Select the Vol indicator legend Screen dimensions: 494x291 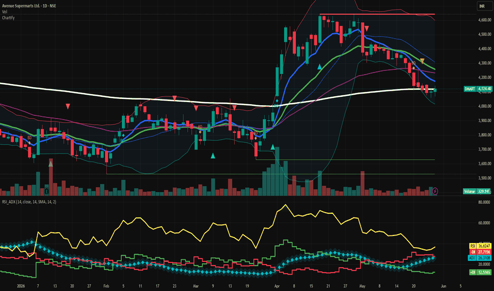tap(4, 12)
